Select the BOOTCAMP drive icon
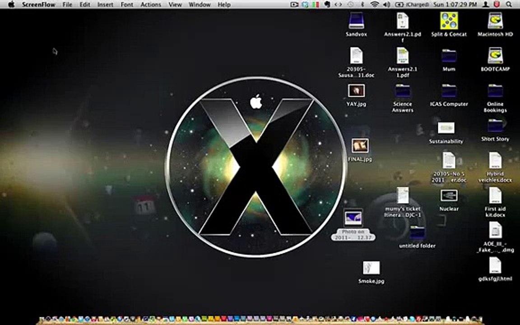The width and height of the screenshot is (520, 325). tap(495, 56)
